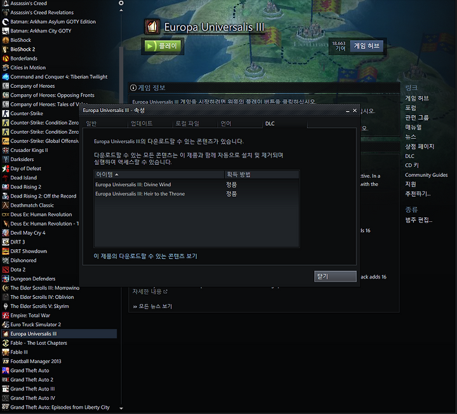
Task: Click the Devil May Cry 4 icon
Action: [x=5, y=233]
